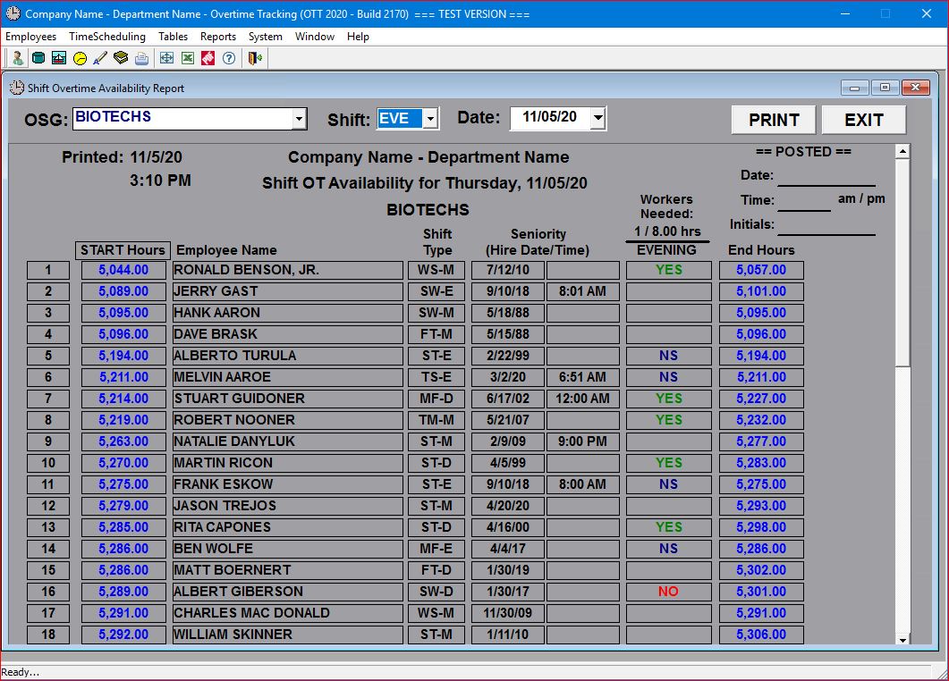Click the teal database cylinder icon

coord(38,58)
